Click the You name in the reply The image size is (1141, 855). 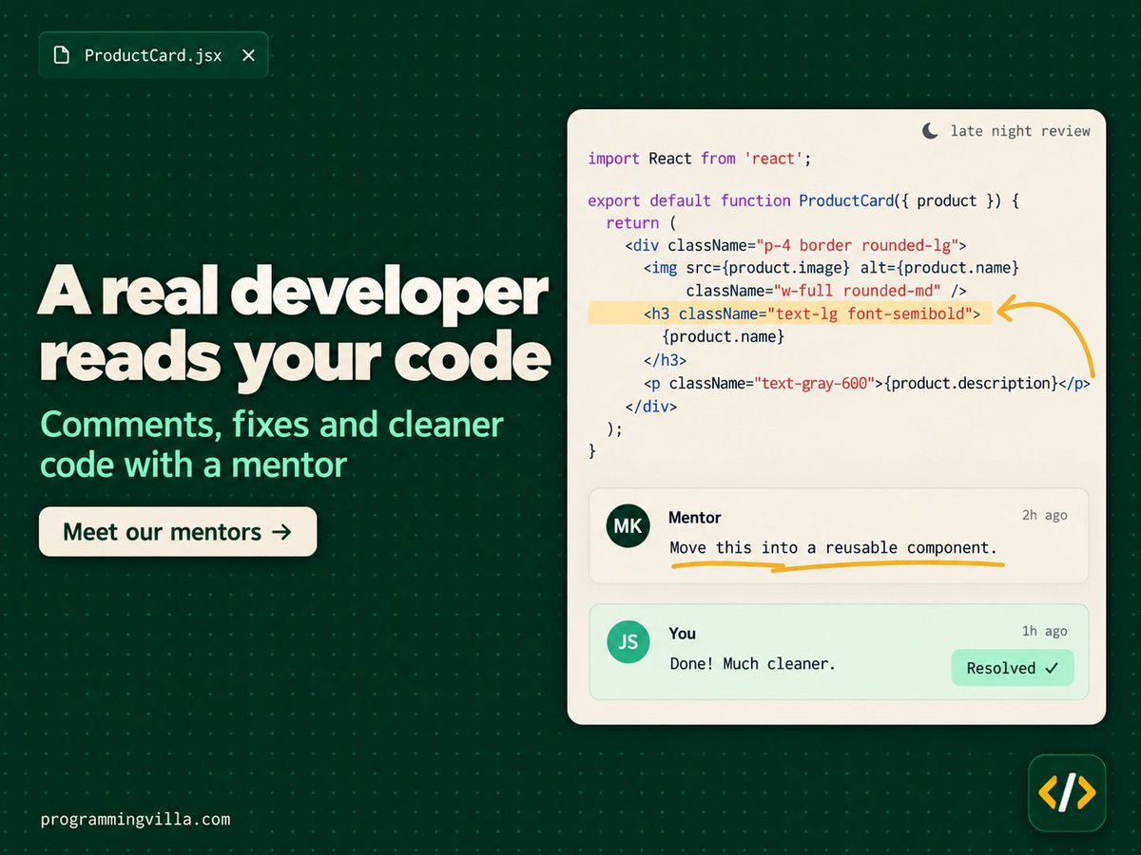(682, 634)
